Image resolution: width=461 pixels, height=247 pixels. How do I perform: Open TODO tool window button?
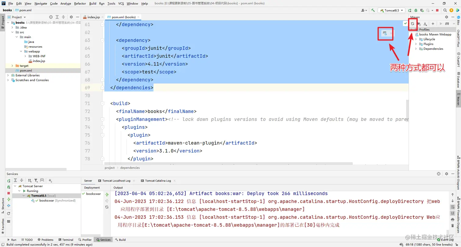pyautogui.click(x=27, y=240)
